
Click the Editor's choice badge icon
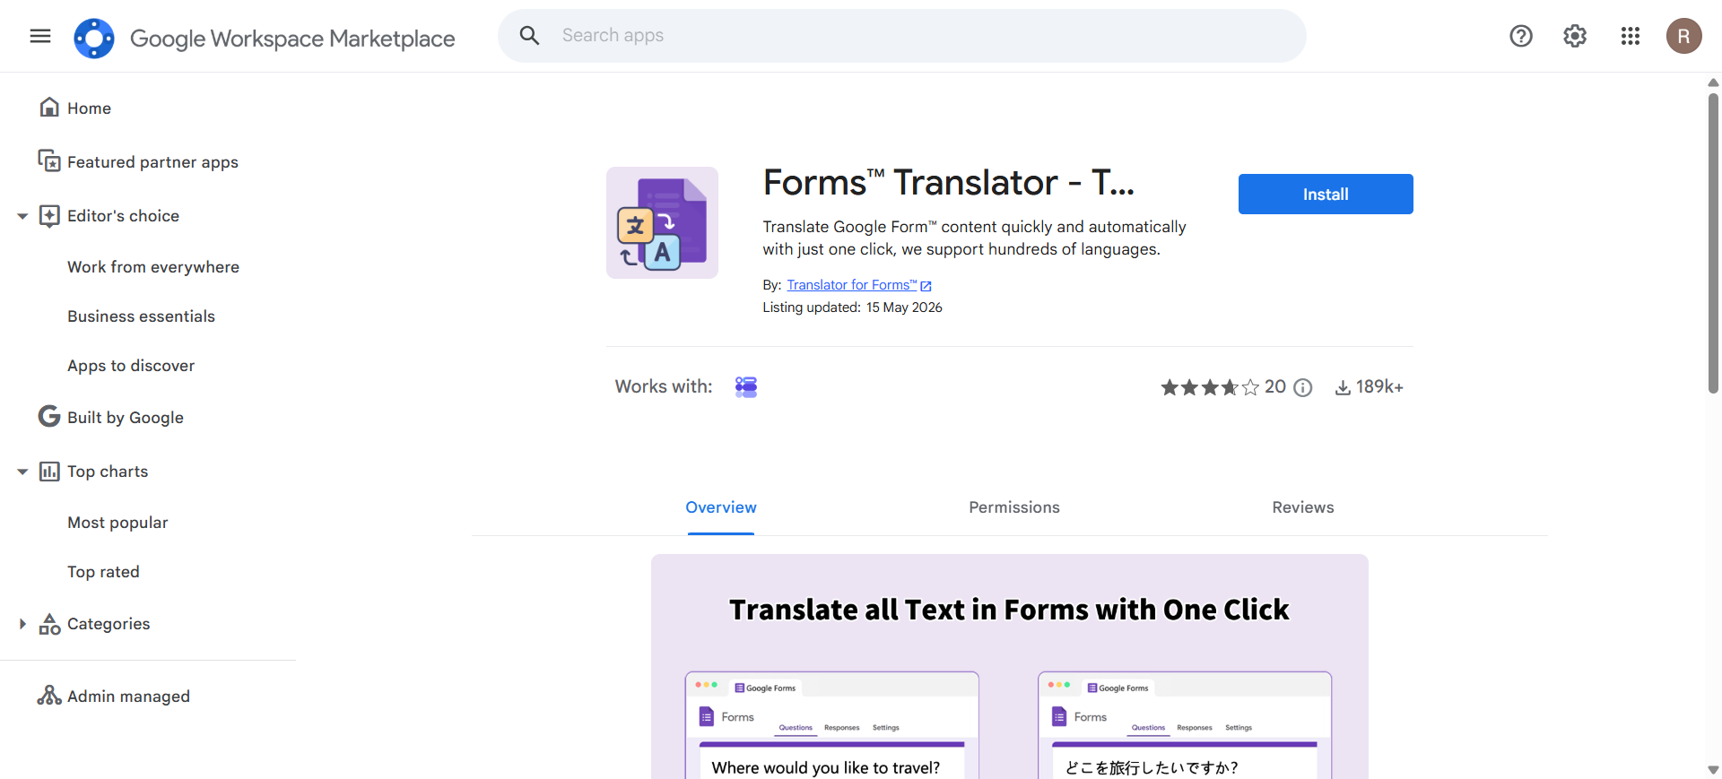49,216
